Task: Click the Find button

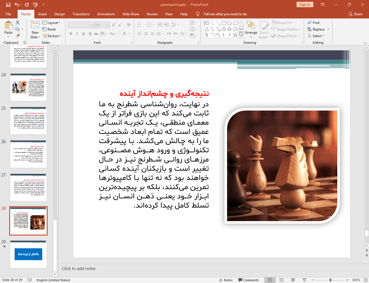Action: [x=314, y=22]
